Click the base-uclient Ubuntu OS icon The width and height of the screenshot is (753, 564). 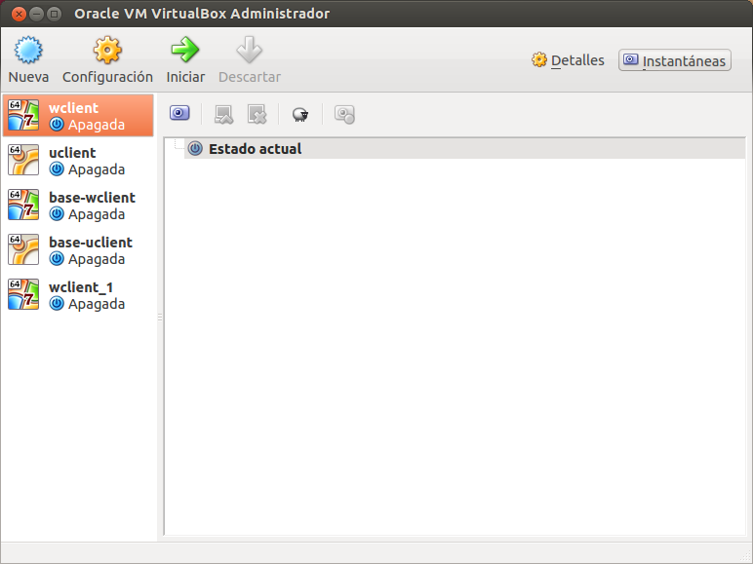coord(23,249)
